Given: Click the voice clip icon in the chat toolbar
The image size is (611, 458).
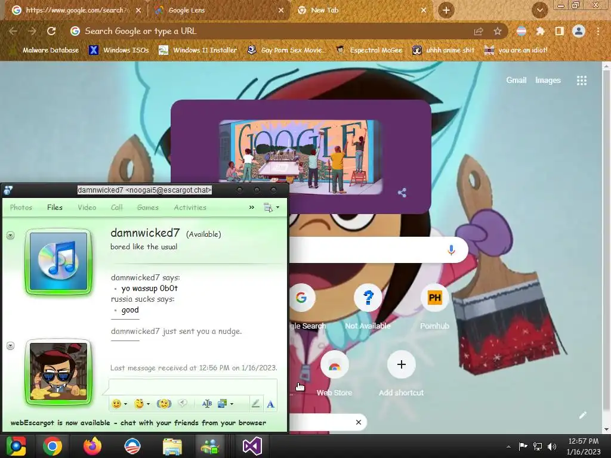Looking at the screenshot, I should tap(183, 404).
